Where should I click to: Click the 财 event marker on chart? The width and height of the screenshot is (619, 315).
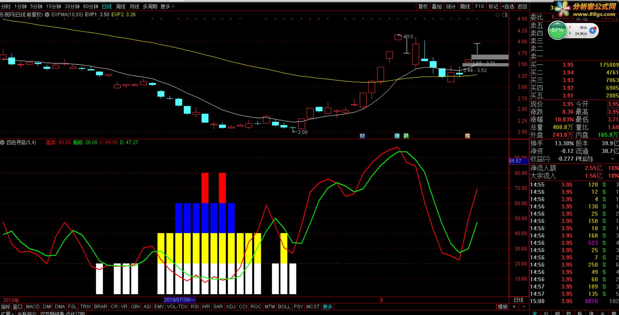tap(362, 136)
